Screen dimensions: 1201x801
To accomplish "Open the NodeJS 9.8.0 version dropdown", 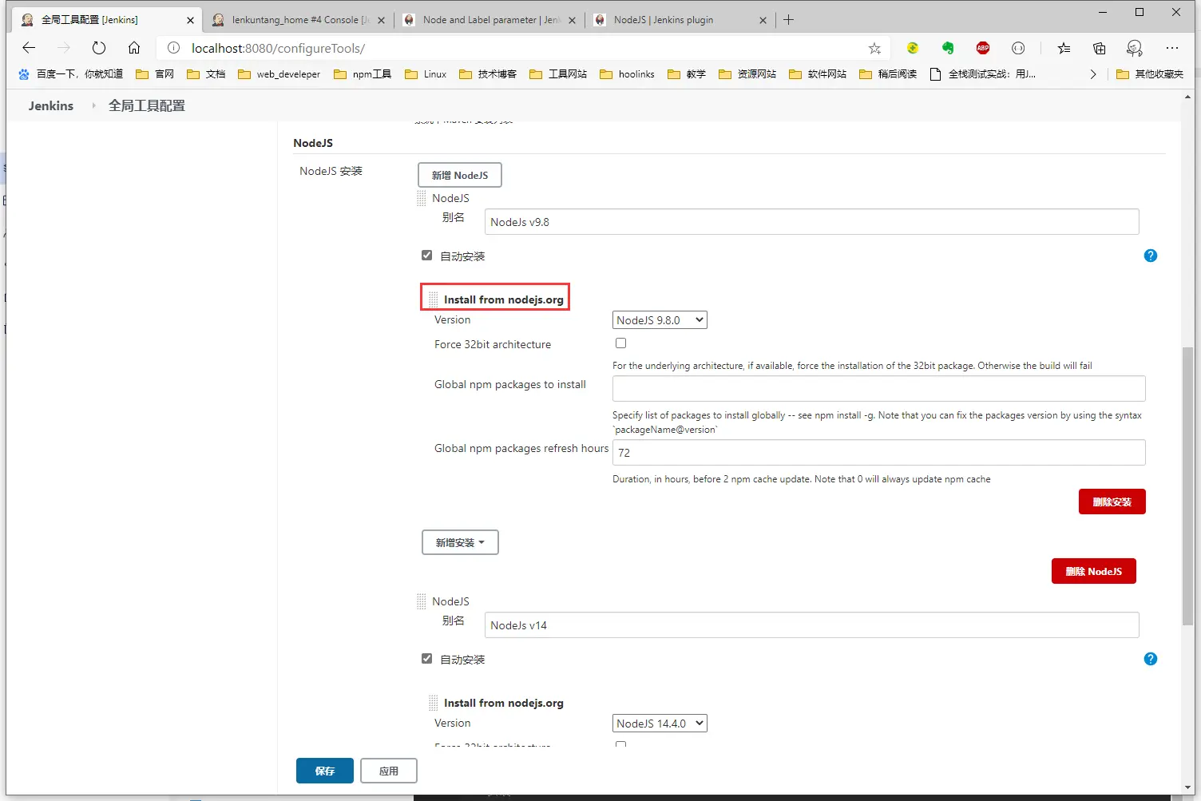I will click(660, 320).
